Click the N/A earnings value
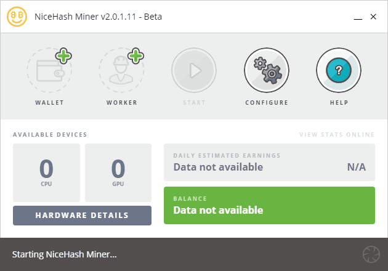The width and height of the screenshot is (388, 271). coord(357,167)
